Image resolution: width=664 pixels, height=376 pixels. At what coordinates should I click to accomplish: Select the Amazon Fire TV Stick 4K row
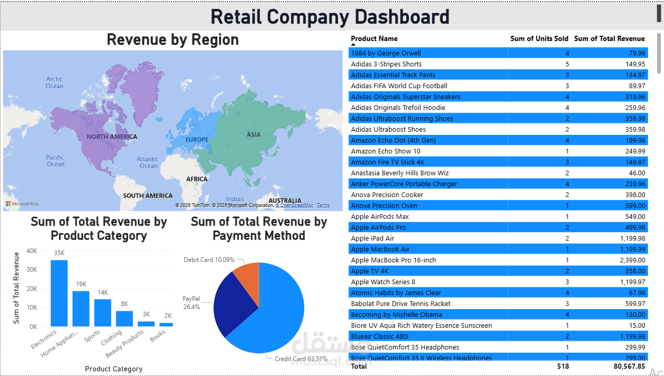[x=498, y=162]
